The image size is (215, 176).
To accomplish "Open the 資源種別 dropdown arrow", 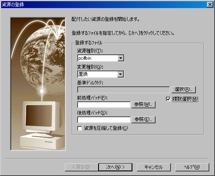I will pos(121,58).
